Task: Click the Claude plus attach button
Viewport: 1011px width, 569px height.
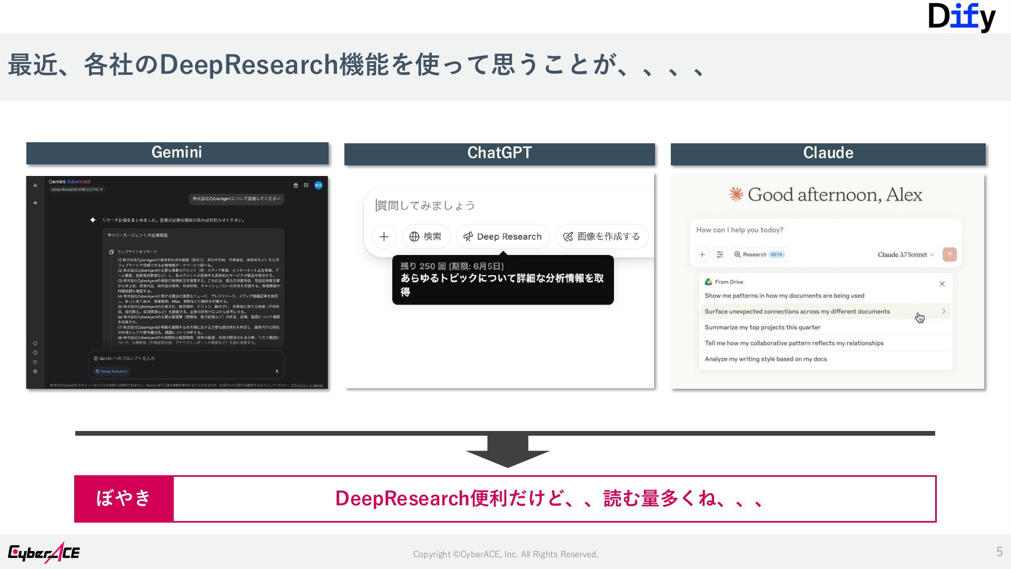Action: pos(702,254)
